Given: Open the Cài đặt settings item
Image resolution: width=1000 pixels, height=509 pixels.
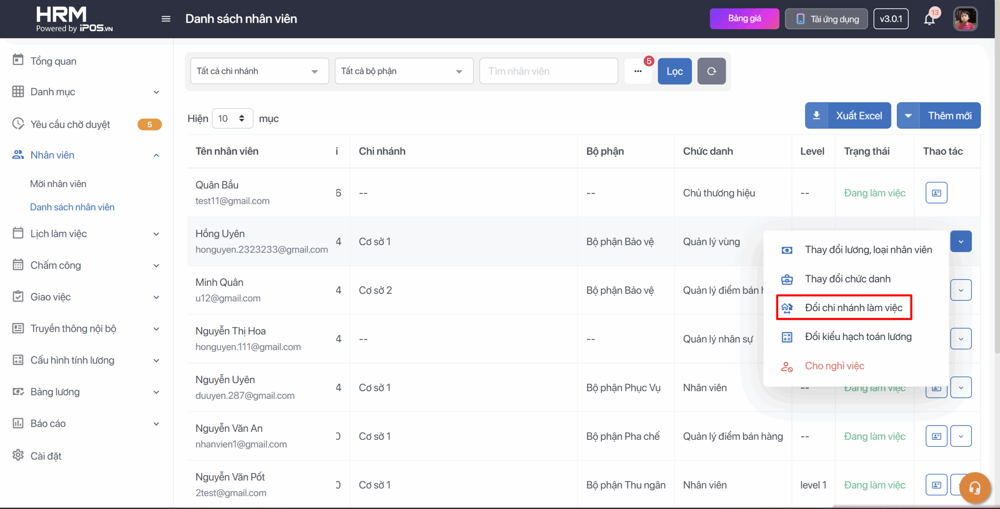Looking at the screenshot, I should [x=46, y=456].
